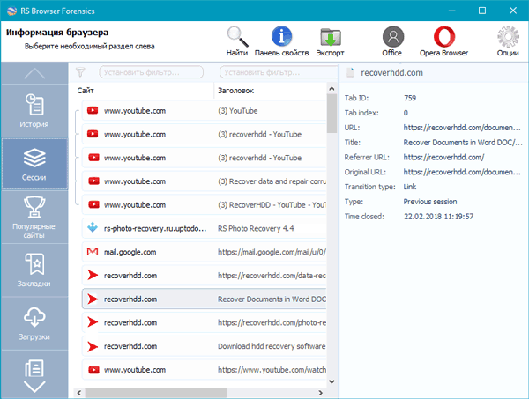Open Популярные сайты sidebar section
The width and height of the screenshot is (529, 399).
click(x=34, y=217)
